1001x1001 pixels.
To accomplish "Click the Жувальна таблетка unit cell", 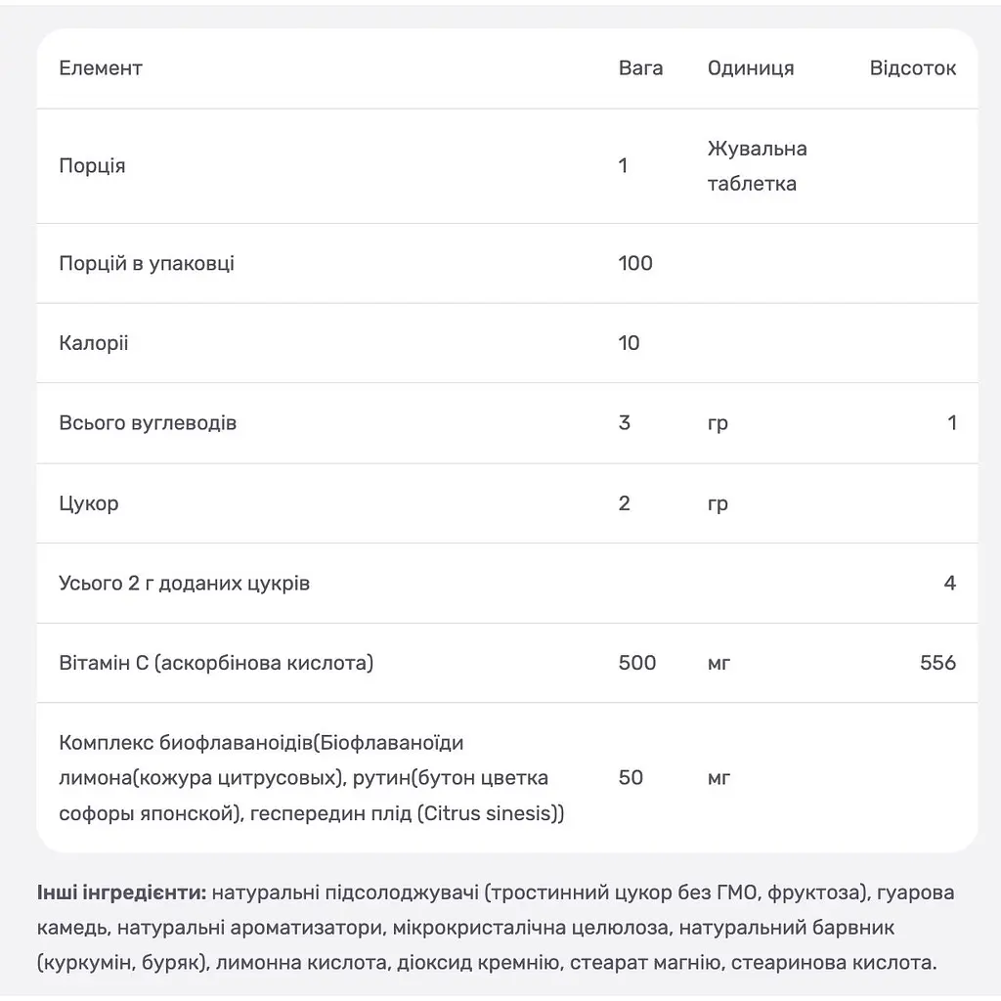I will (x=758, y=166).
